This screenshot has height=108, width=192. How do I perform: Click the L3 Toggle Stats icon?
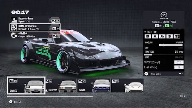tap(146, 74)
